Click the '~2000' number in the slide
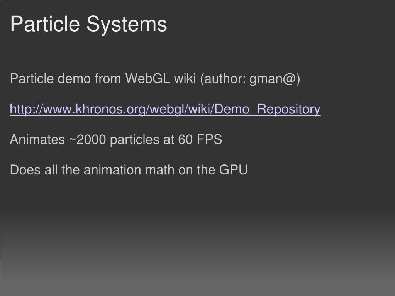The image size is (395, 296). click(x=87, y=139)
